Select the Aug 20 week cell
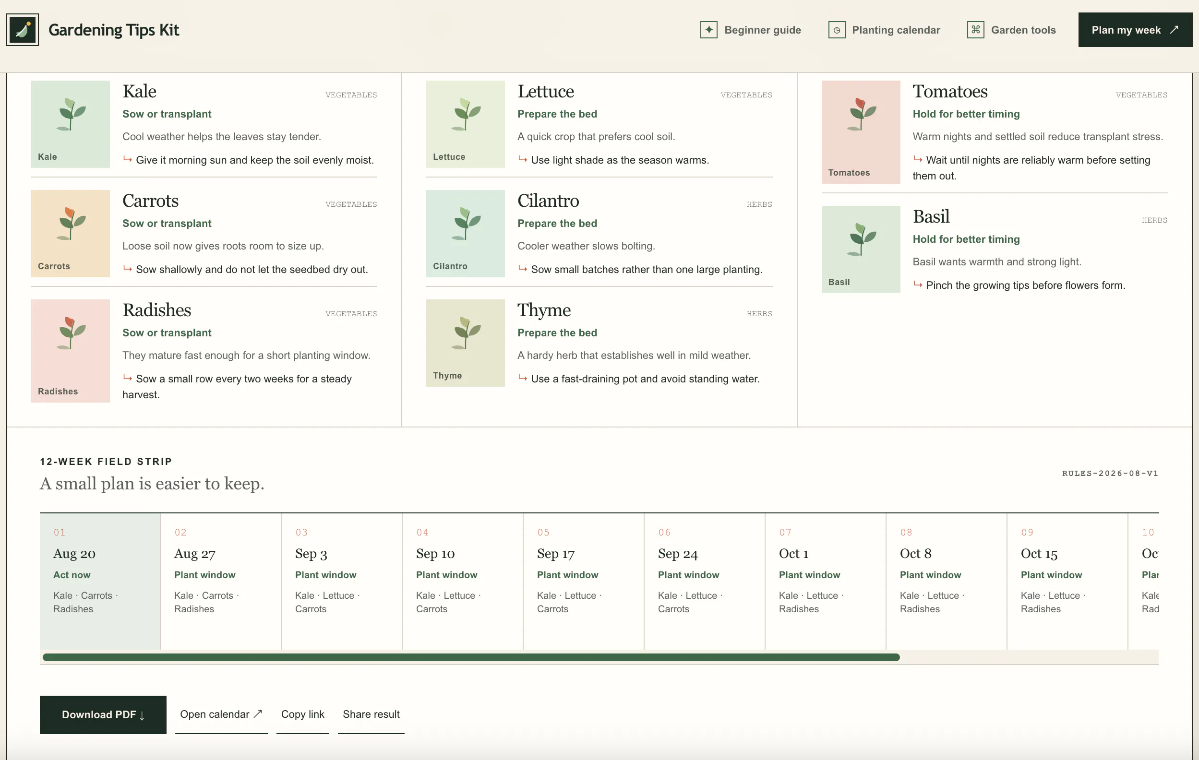The width and height of the screenshot is (1199, 760). pos(100,582)
